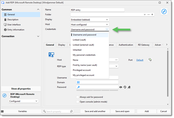The width and height of the screenshot is (174, 118).
Task: Click the RDP entry icon beside the Name field
Action: point(164,12)
